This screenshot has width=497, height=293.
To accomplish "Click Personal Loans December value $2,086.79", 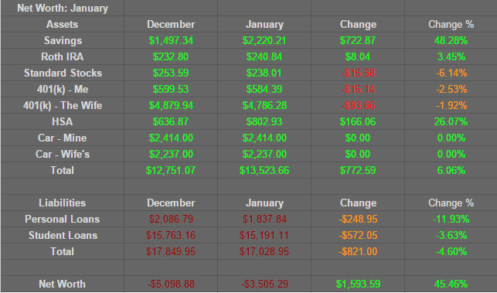I will coord(171,219).
